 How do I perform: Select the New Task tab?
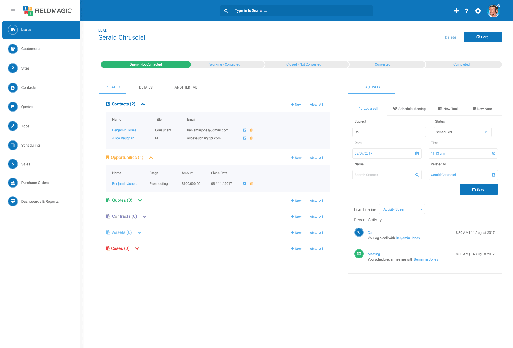coord(449,109)
